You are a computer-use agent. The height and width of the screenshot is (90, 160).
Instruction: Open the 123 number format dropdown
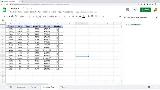click(x=44, y=16)
